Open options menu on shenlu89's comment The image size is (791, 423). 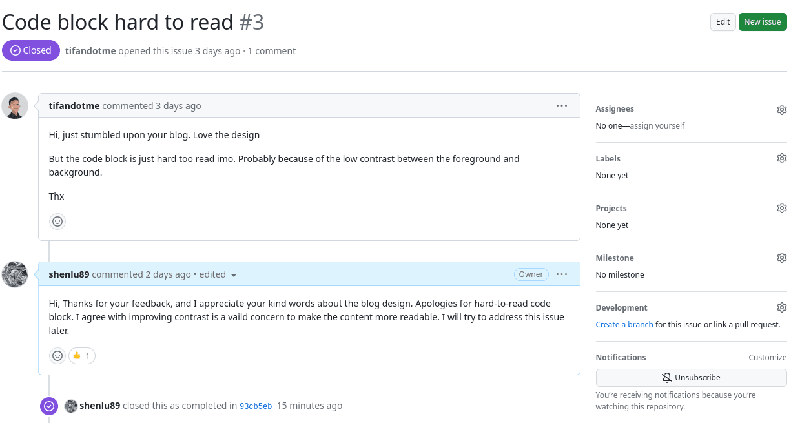(562, 274)
